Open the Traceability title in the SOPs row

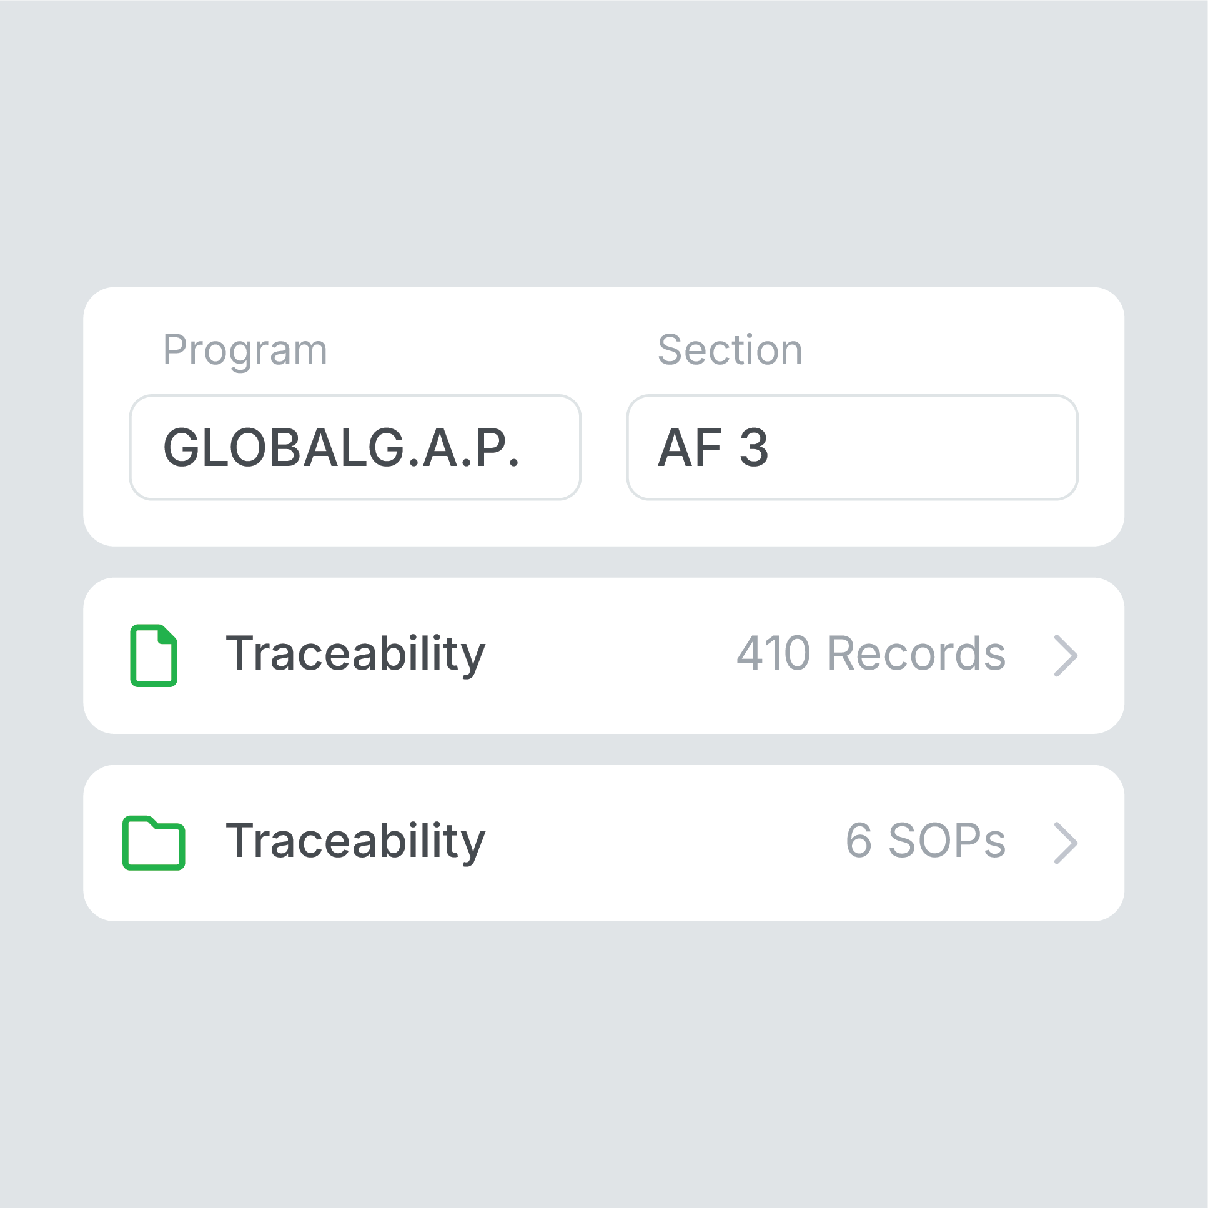[x=355, y=842]
